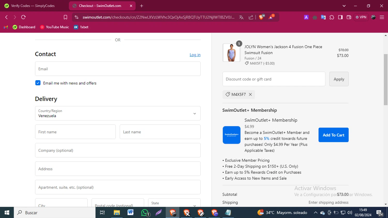
Task: Click the share page icon
Action: (x=251, y=17)
